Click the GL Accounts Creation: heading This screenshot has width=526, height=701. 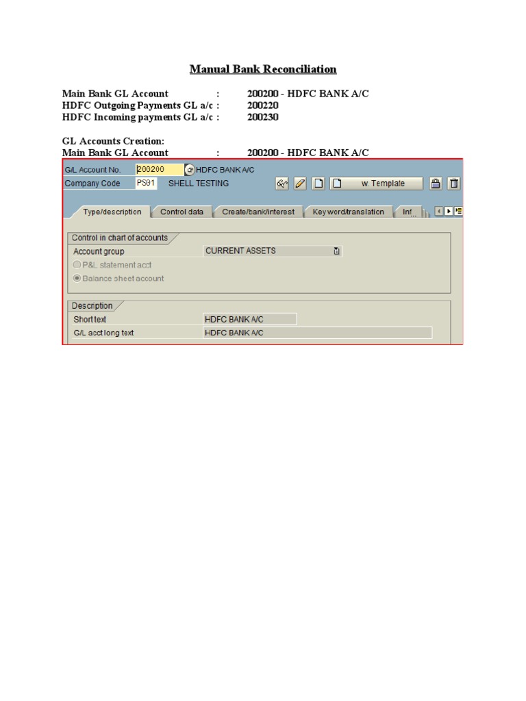tap(113, 141)
